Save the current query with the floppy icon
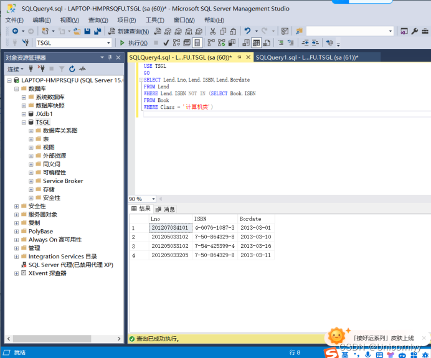Screen dimensions: 431x358 (87, 31)
